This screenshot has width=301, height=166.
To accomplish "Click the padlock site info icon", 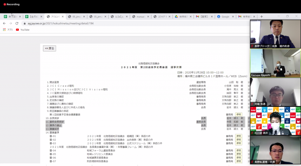I will (25, 23).
